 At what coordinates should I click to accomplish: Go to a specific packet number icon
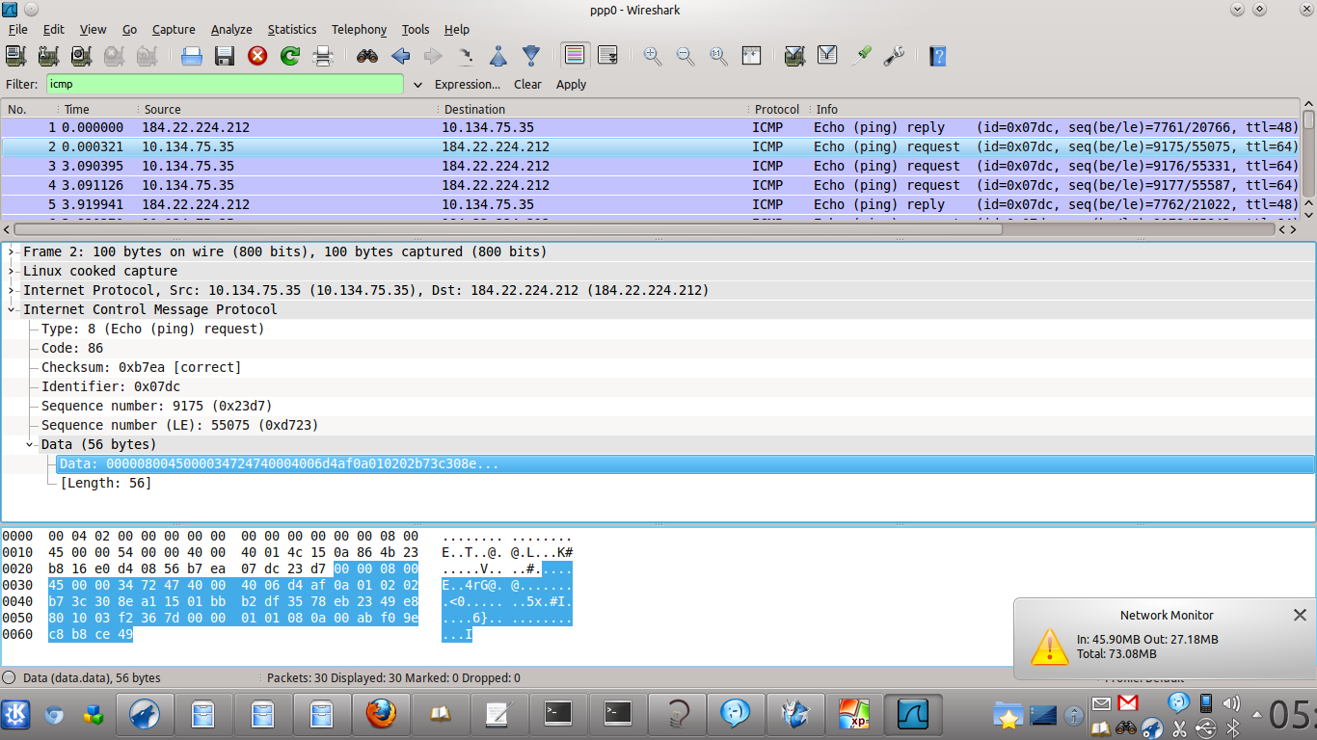click(x=466, y=56)
